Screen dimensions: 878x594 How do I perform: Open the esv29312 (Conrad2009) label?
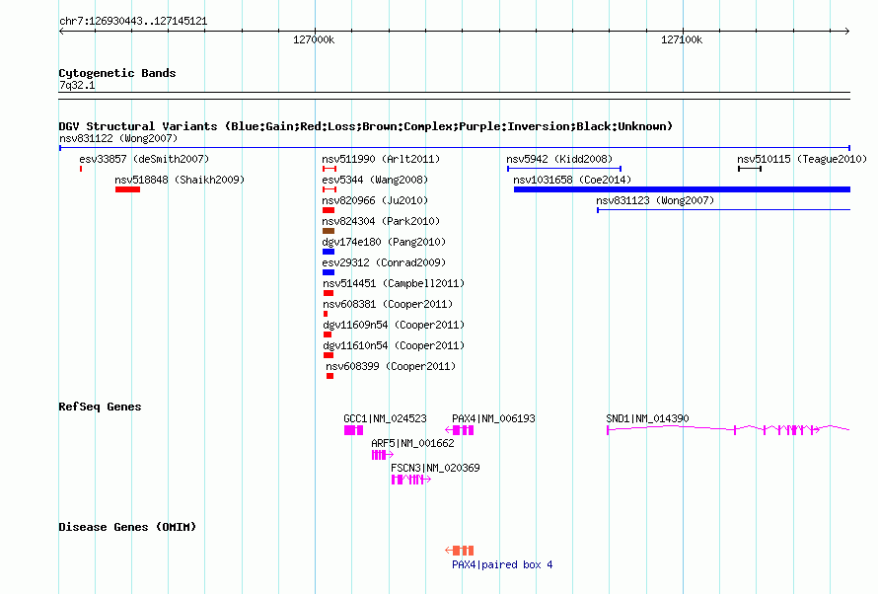click(384, 262)
